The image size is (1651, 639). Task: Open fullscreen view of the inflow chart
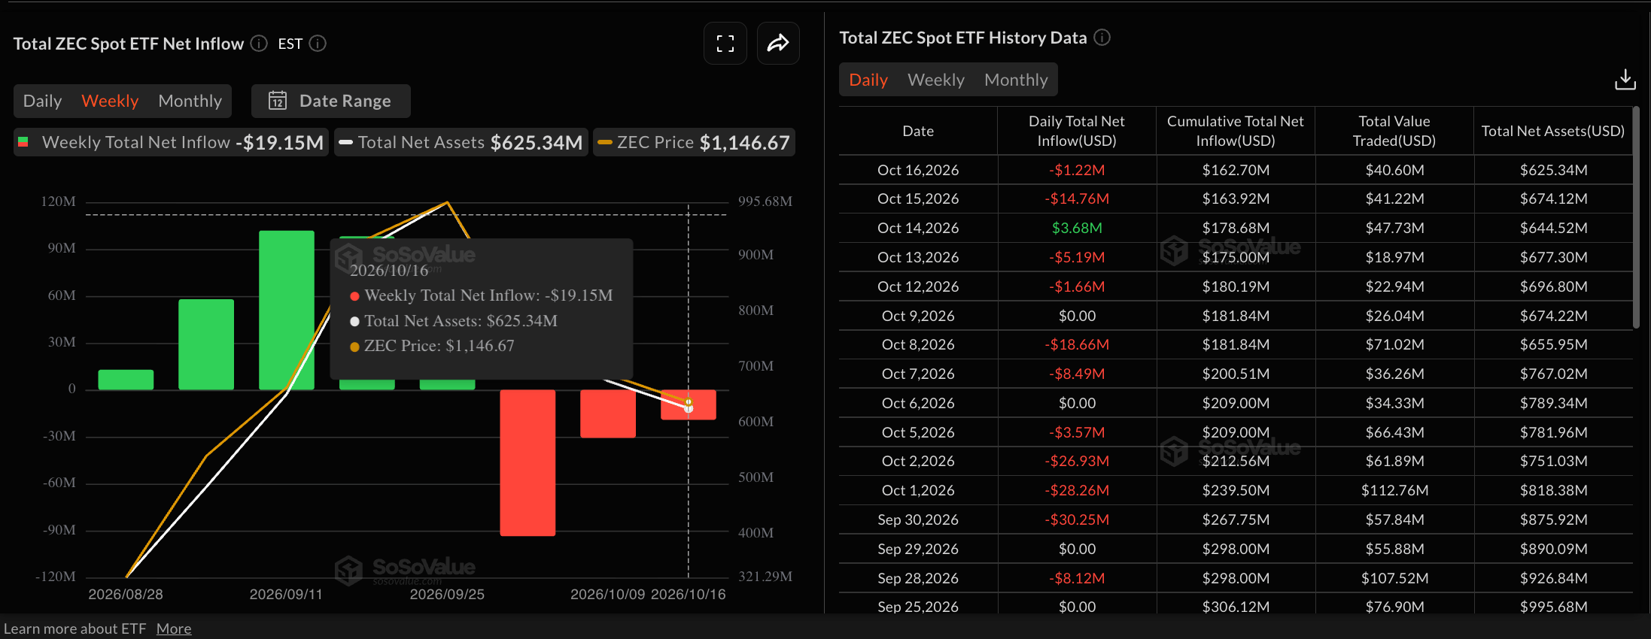pos(725,44)
